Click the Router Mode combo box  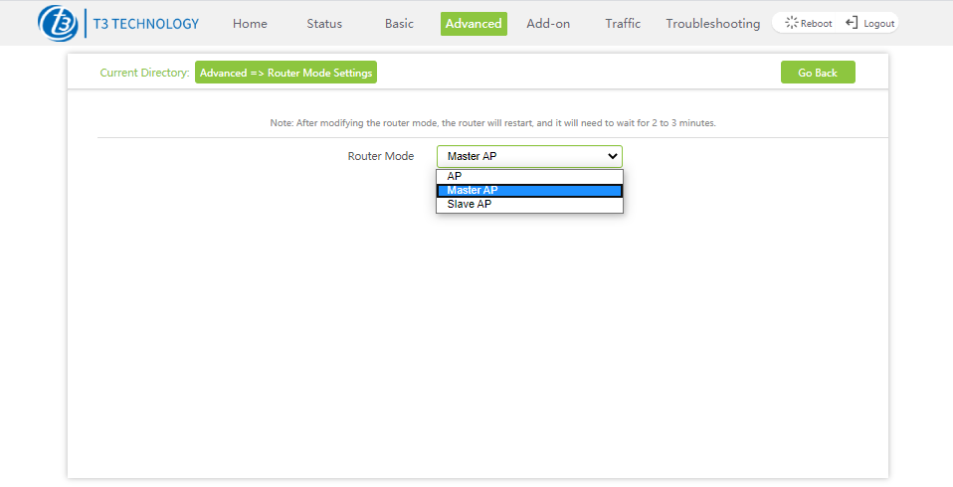coord(529,156)
